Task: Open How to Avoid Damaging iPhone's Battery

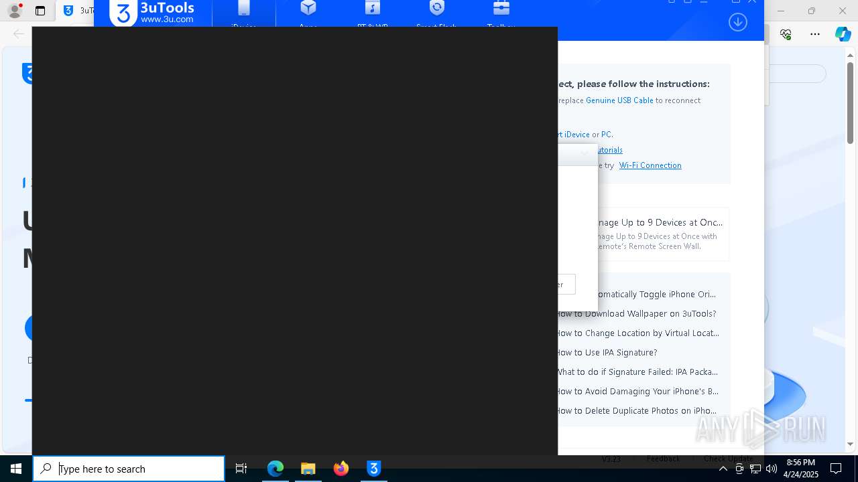Action: (x=637, y=391)
